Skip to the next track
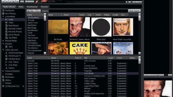 pos(17,2)
